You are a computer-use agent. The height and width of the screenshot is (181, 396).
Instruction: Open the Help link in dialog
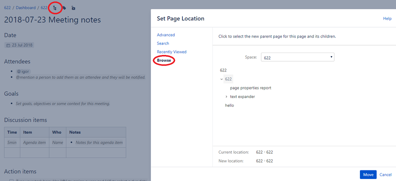pos(387,19)
